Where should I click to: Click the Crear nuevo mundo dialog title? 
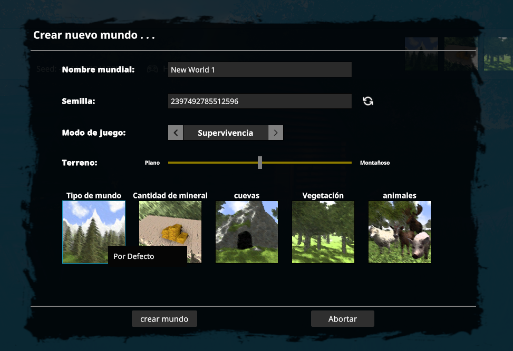[x=94, y=36]
